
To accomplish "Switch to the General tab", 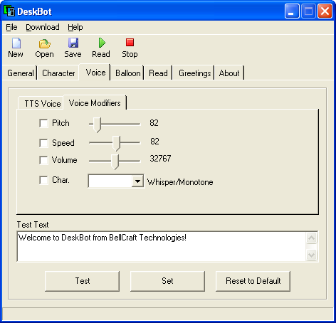I will click(21, 73).
